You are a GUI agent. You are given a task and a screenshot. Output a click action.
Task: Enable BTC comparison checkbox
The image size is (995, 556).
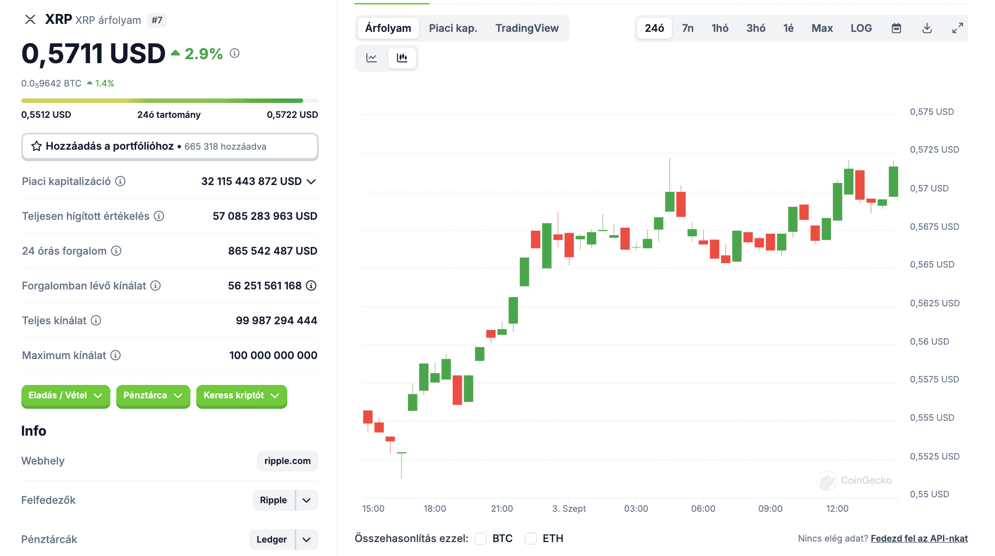pyautogui.click(x=481, y=539)
